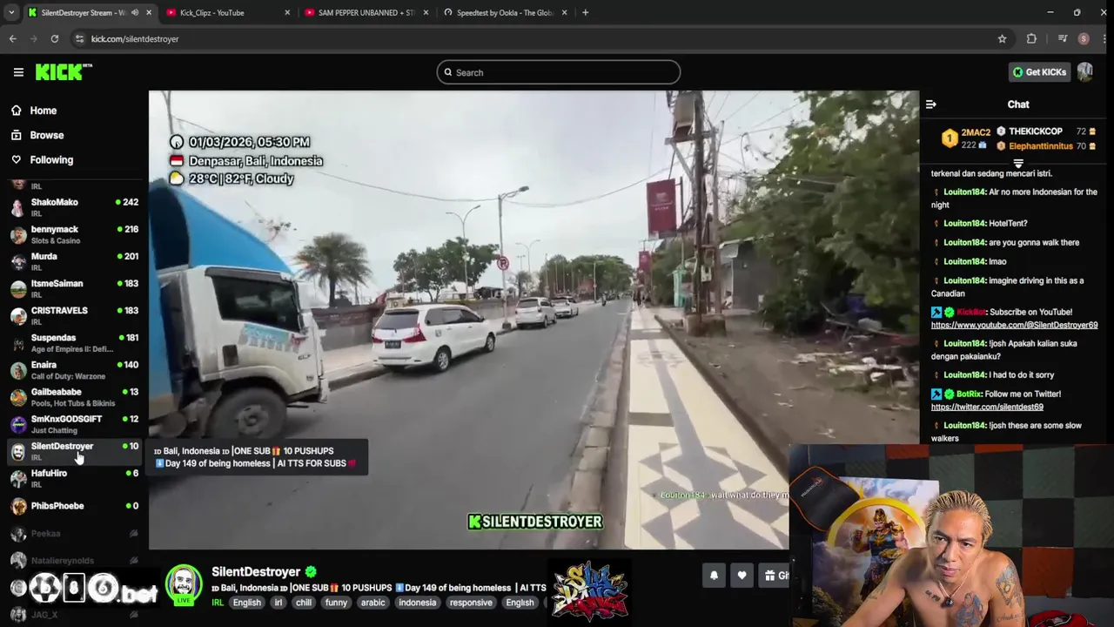Open the twitter.com/silentdest69 chat link
The width and height of the screenshot is (1114, 627).
tap(987, 407)
